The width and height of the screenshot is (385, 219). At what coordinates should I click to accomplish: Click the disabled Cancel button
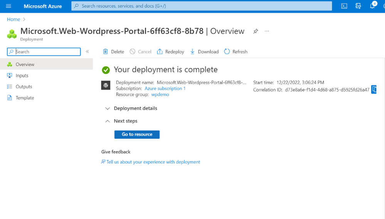pos(140,51)
